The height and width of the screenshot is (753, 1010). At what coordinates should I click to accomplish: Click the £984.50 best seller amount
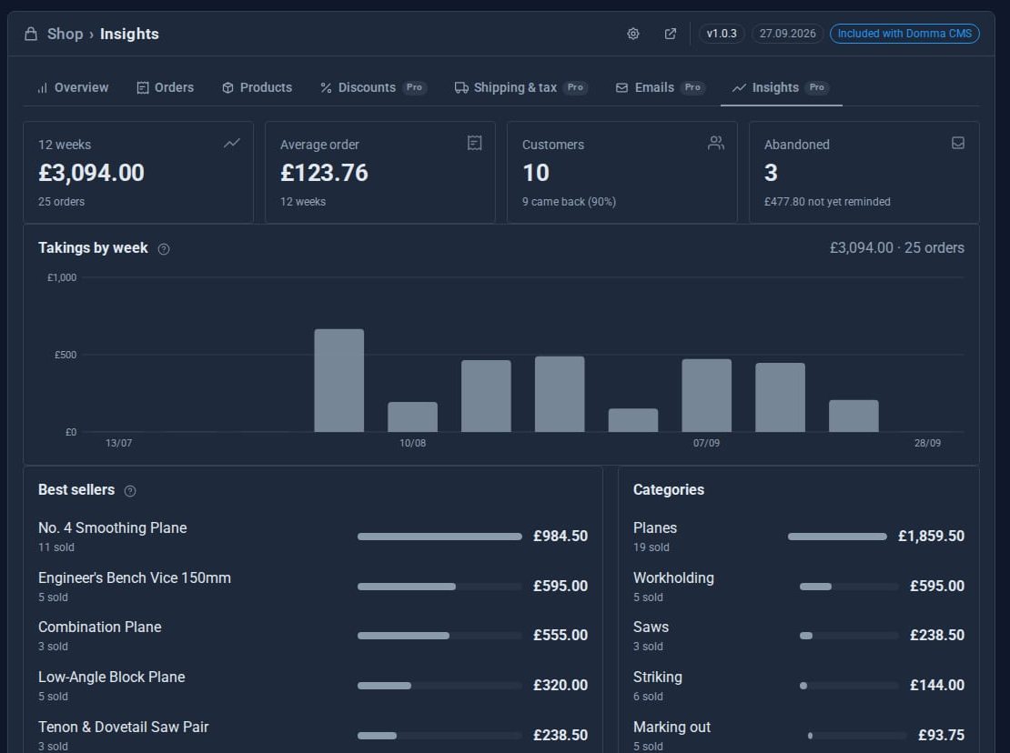coord(561,537)
